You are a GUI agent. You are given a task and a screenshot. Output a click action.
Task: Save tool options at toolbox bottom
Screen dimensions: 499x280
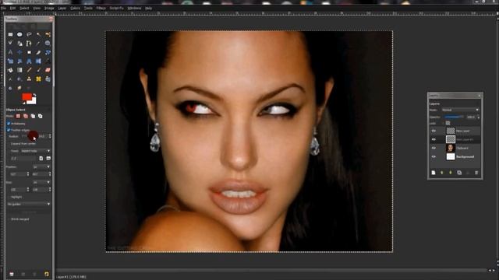[x=12, y=274]
